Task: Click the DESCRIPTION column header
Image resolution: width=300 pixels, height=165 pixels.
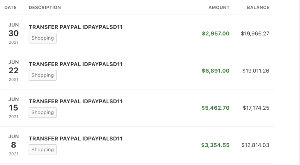Action: (45, 7)
